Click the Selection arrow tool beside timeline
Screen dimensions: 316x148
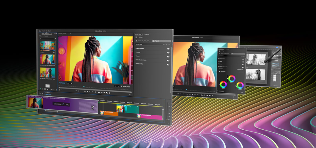coord(40,93)
